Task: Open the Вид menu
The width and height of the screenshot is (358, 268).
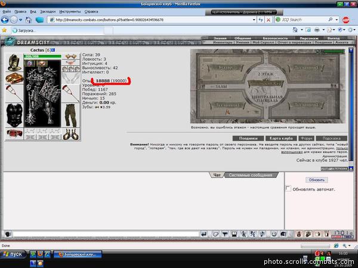Action: (33, 11)
